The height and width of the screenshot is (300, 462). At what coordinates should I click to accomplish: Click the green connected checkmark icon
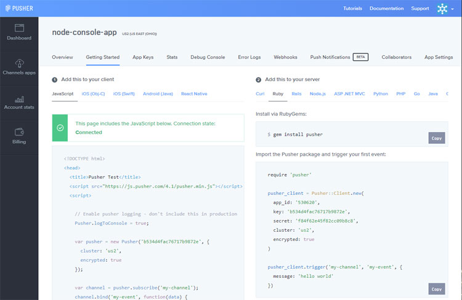(x=60, y=128)
